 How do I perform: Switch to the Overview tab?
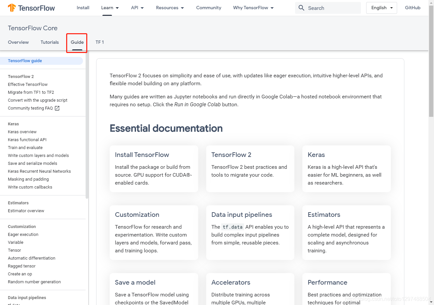[x=18, y=42]
